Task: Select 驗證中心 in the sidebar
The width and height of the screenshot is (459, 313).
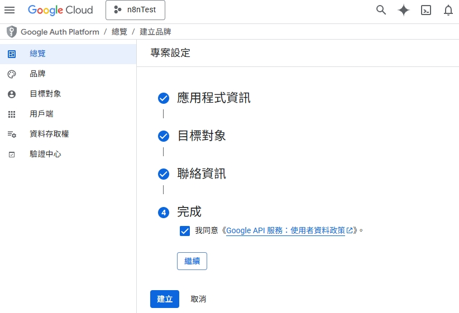Action: click(68, 154)
